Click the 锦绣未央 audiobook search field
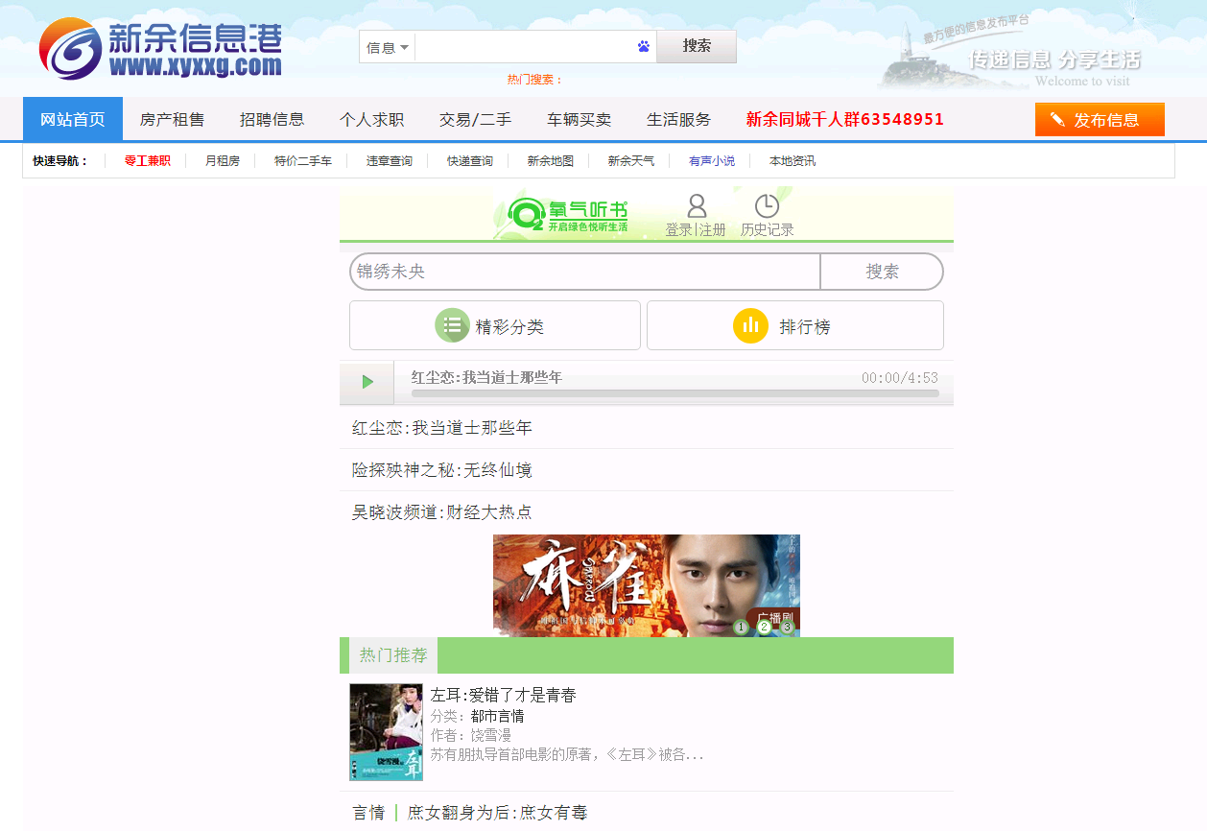Image resolution: width=1207 pixels, height=831 pixels. point(584,272)
